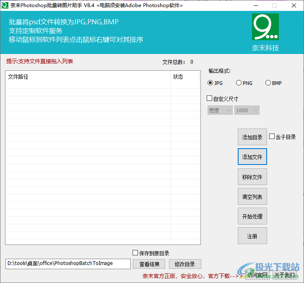Open the 注册 registration button

coord(252,236)
